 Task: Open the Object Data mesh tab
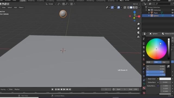coord(144,84)
